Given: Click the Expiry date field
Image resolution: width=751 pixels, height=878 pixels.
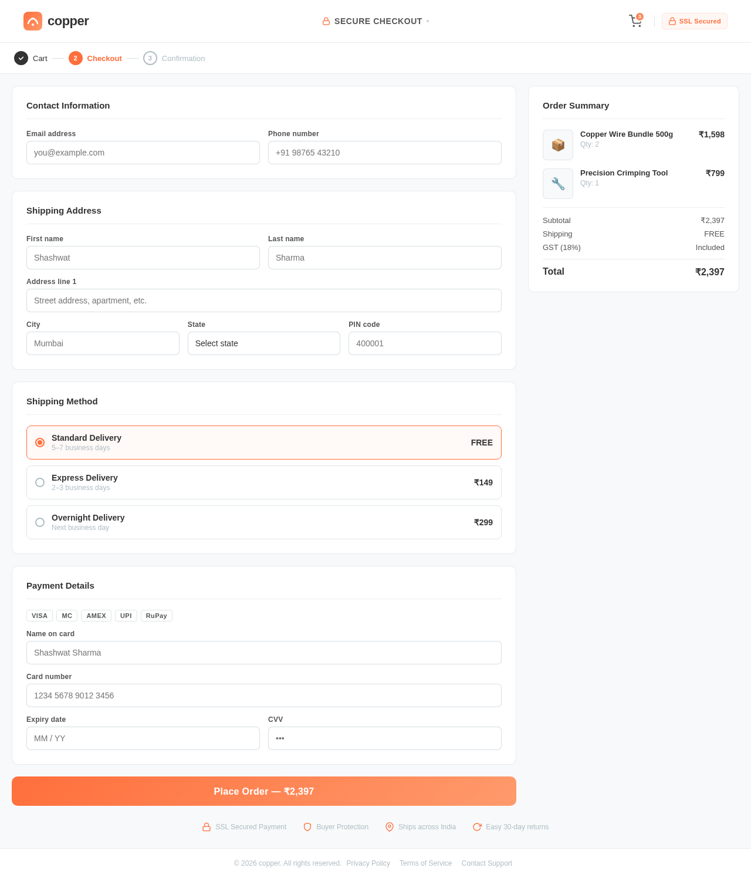Looking at the screenshot, I should [143, 738].
